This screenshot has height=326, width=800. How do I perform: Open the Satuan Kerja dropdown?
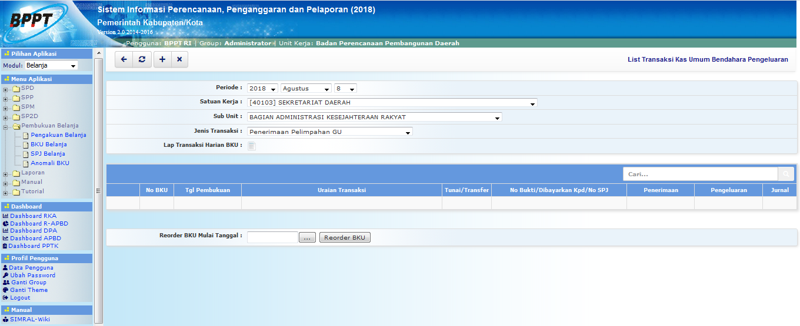[x=392, y=103]
